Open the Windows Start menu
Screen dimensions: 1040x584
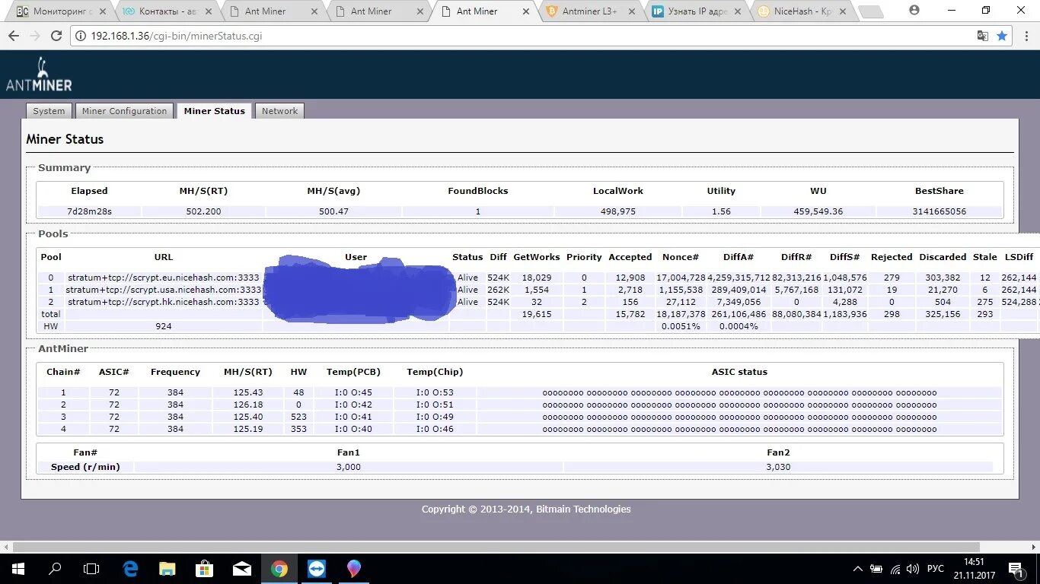tap(18, 568)
